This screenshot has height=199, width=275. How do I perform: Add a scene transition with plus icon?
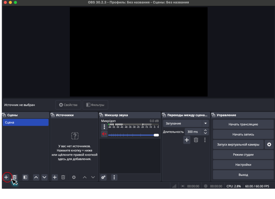coord(187,140)
